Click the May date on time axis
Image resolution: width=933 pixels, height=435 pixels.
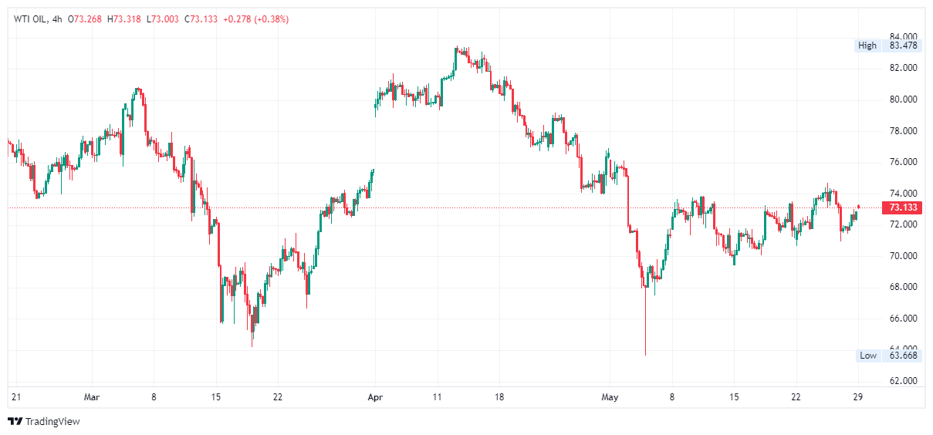(x=610, y=397)
